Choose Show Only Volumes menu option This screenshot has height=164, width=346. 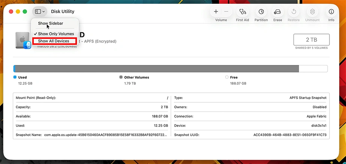56,34
